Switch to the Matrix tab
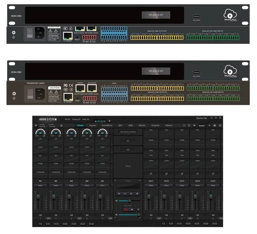This screenshot has width=257, height=234. pos(142,125)
